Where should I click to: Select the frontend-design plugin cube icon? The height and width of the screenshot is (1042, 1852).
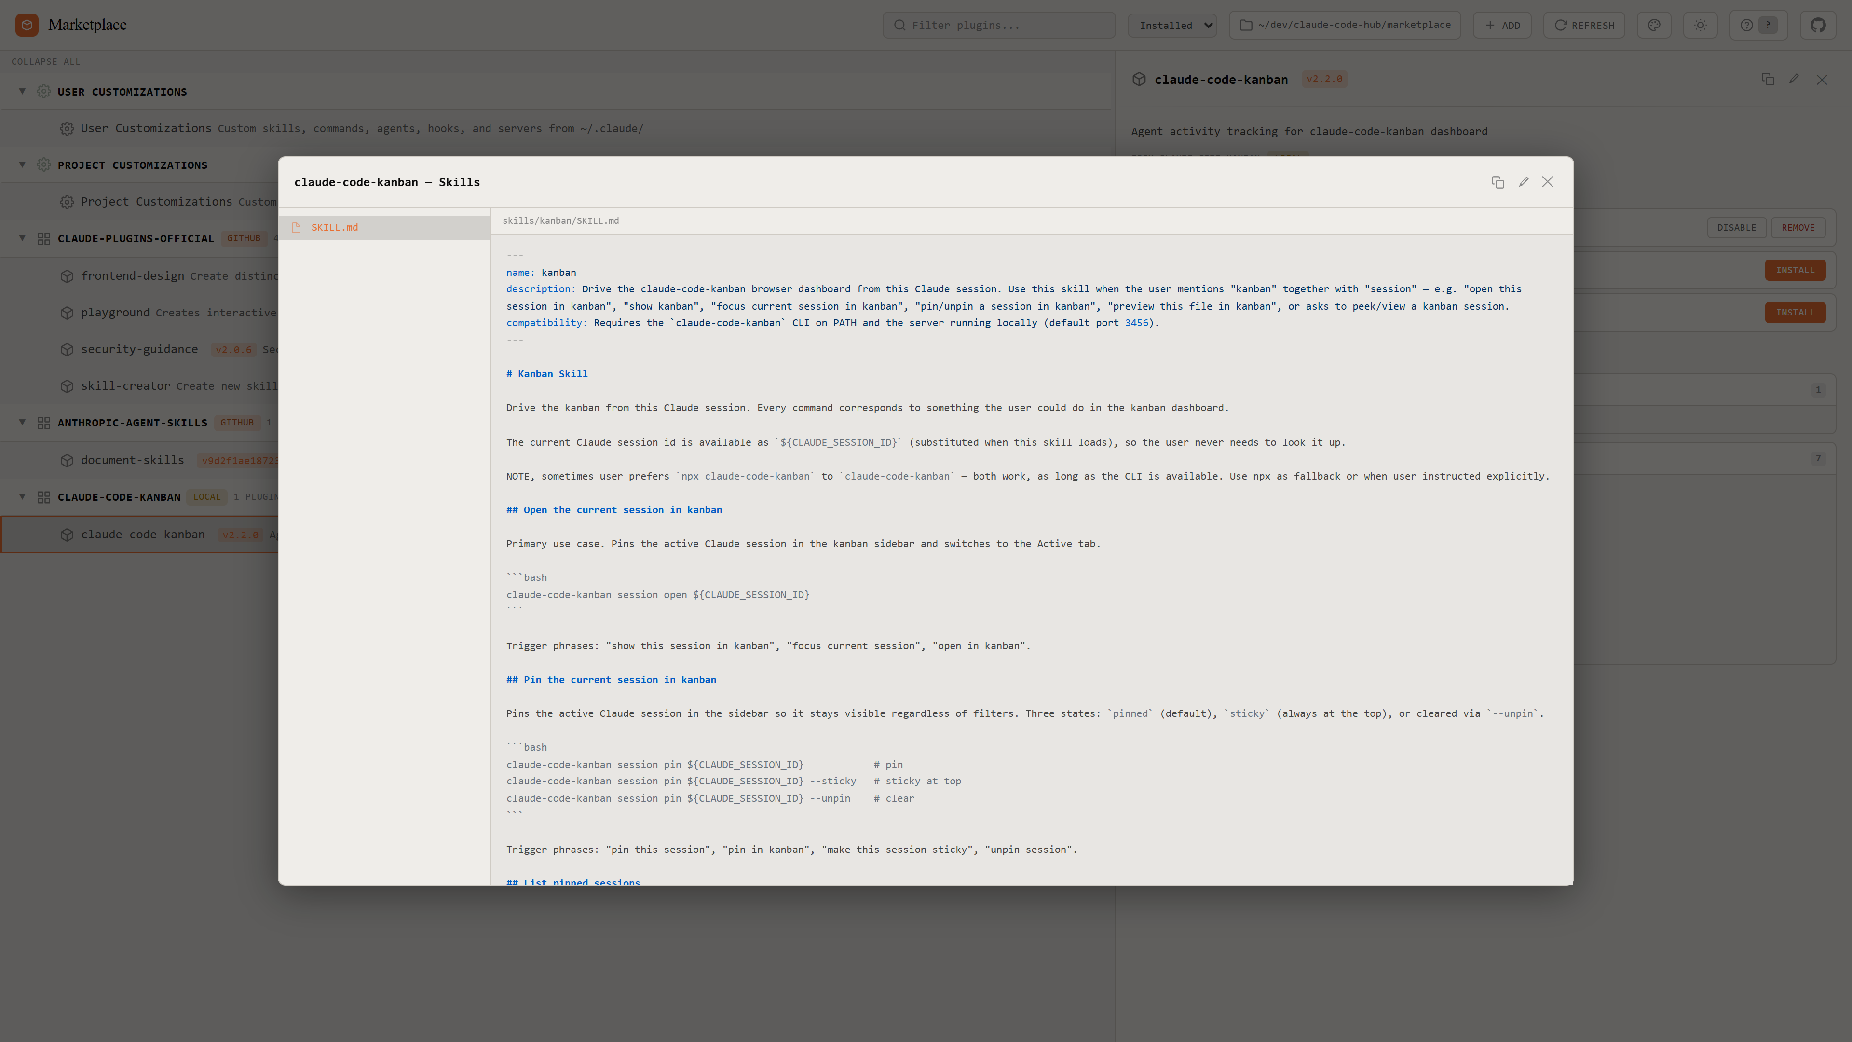click(x=67, y=276)
